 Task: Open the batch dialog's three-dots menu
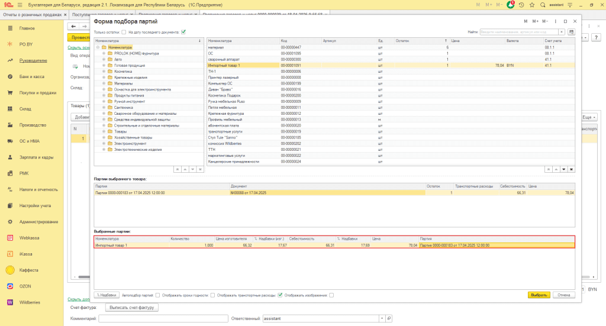coord(555,21)
